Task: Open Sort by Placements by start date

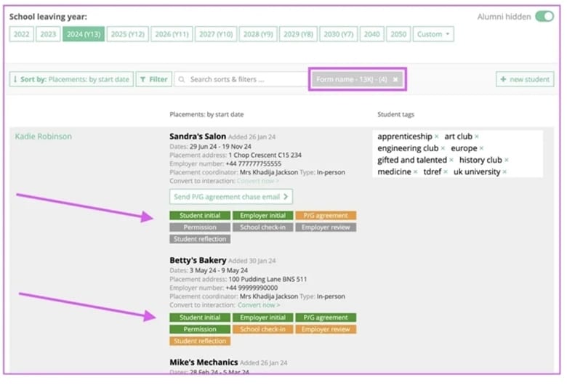Action: (x=71, y=79)
